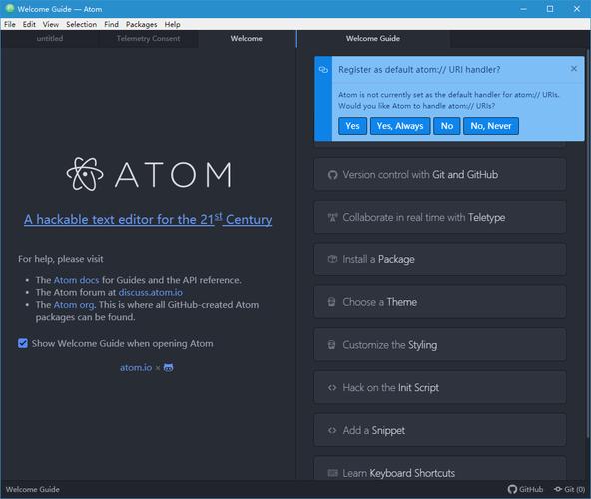This screenshot has height=499, width=591.
Task: Open the Packages menu
Action: pyautogui.click(x=142, y=24)
